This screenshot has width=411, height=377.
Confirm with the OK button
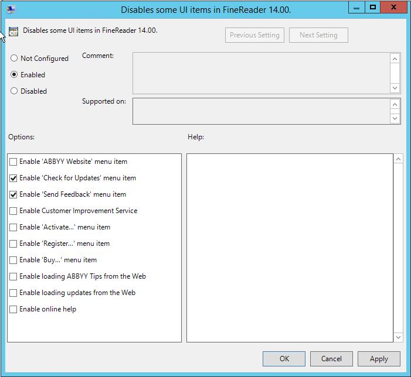pos(284,359)
